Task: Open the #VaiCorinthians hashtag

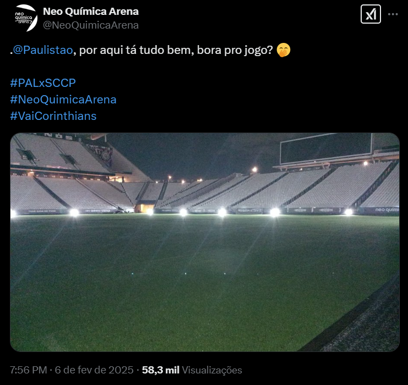Action: (53, 116)
